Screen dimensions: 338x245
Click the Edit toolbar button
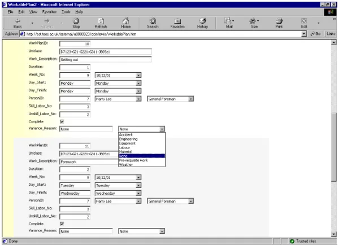point(304,23)
